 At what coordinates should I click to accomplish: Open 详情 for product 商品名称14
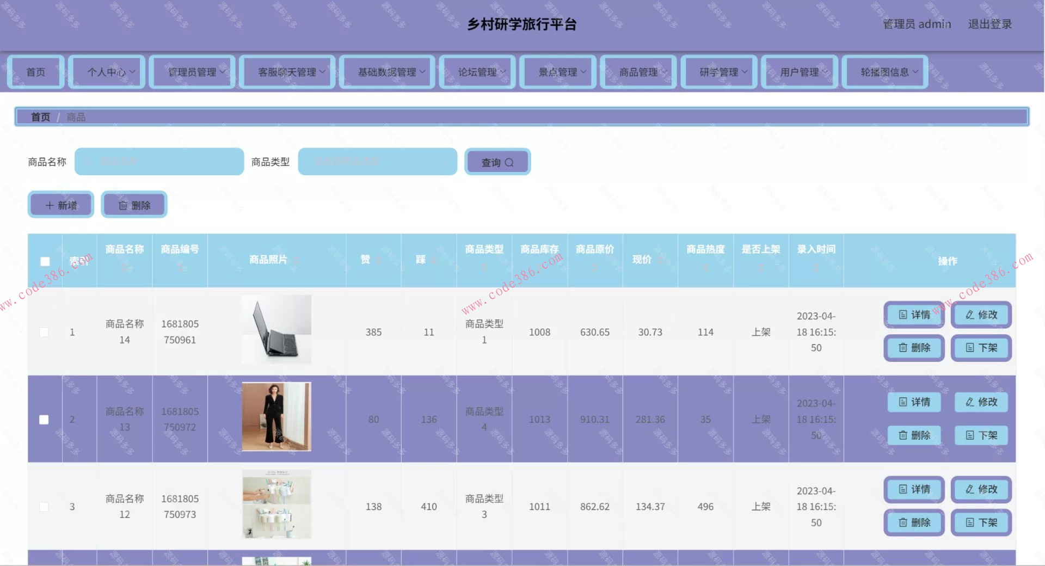coord(914,315)
